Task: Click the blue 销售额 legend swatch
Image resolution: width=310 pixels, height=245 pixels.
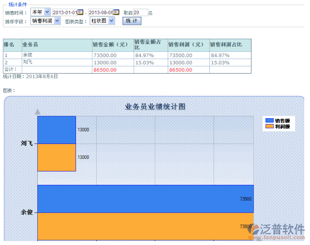Action: (x=269, y=121)
